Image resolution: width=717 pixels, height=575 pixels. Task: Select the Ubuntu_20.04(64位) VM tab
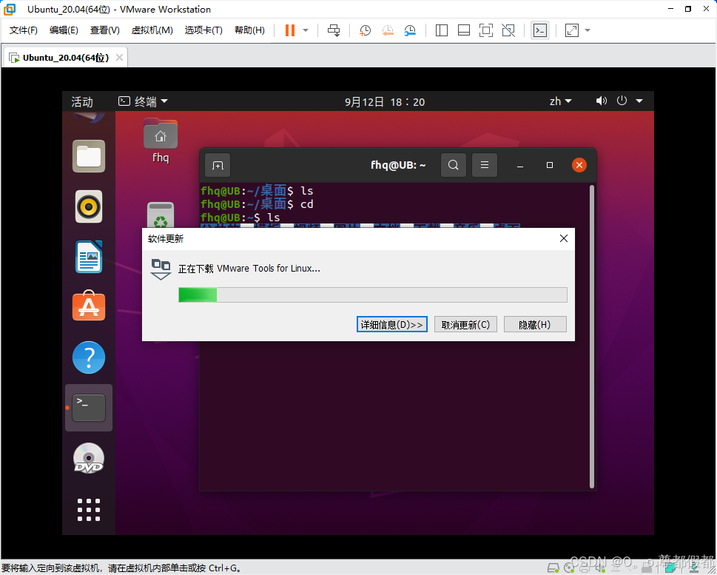64,58
